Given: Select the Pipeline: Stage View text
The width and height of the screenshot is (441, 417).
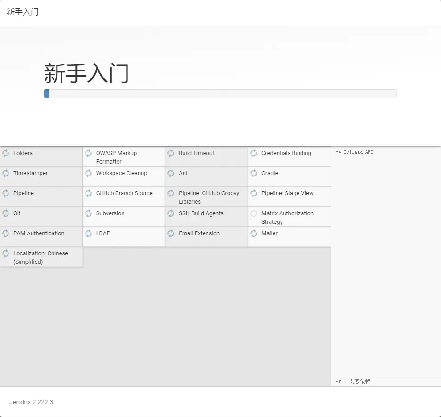Looking at the screenshot, I should point(287,193).
